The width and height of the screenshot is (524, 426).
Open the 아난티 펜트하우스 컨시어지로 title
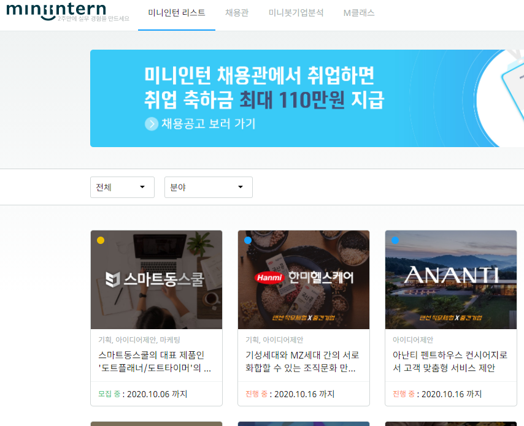pos(450,362)
